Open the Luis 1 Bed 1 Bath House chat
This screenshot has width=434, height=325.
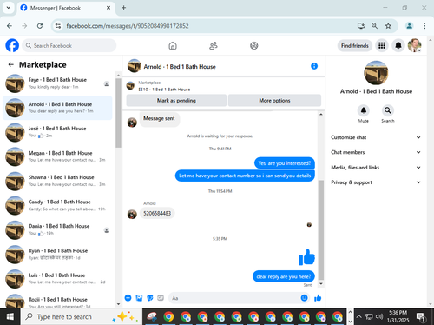click(57, 278)
